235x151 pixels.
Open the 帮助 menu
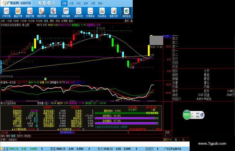(100, 3)
